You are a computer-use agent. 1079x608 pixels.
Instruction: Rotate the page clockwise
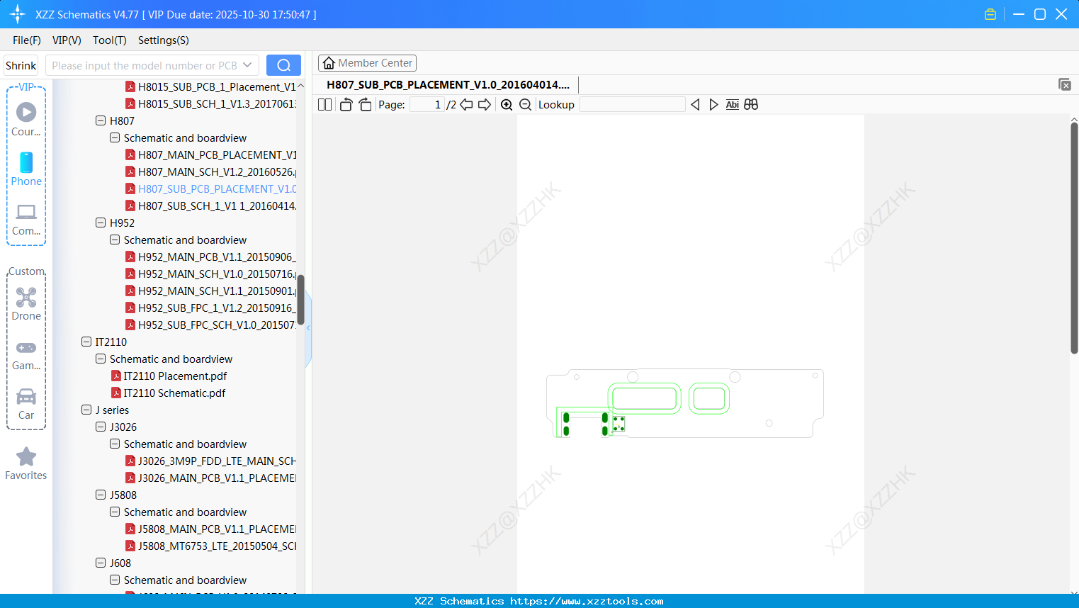pyautogui.click(x=365, y=104)
